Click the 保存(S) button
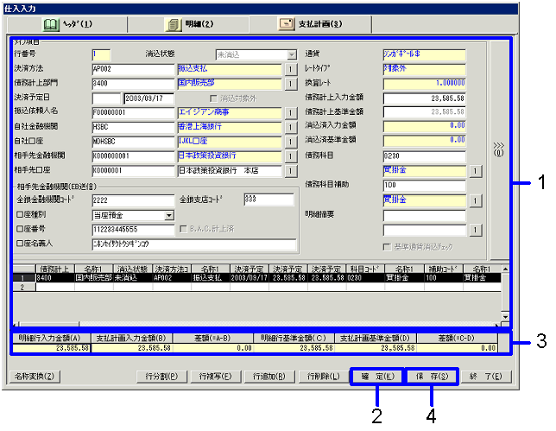 point(432,377)
